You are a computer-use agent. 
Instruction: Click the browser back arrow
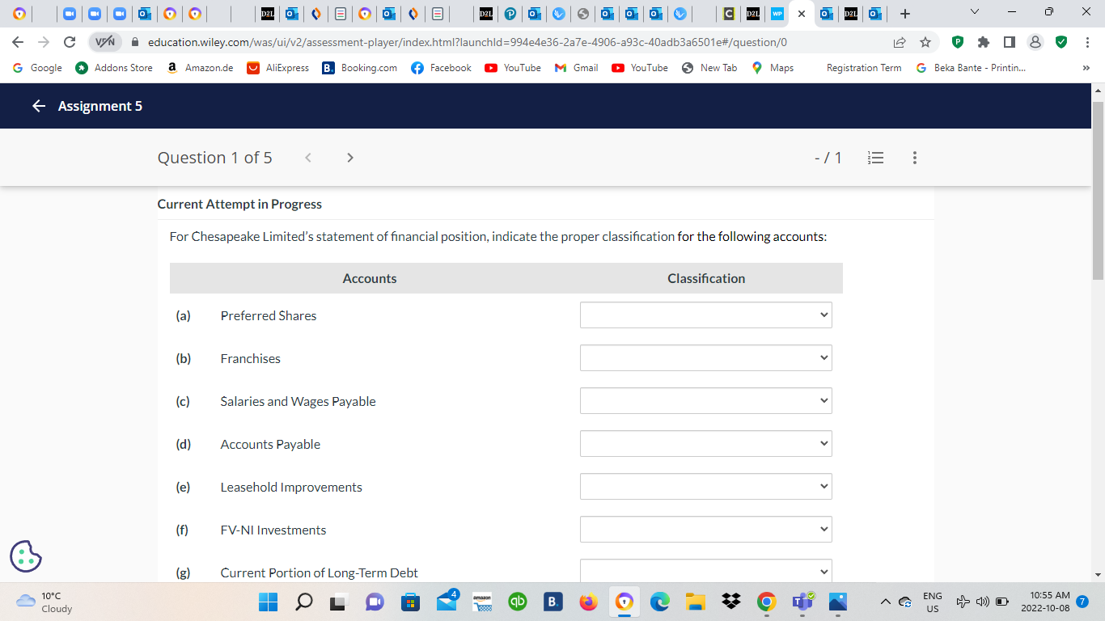(x=19, y=42)
